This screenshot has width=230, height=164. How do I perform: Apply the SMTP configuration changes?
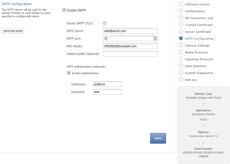tap(158, 138)
